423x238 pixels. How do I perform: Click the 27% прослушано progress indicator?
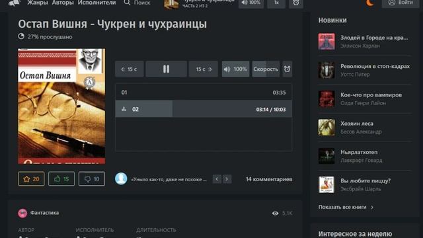click(45, 36)
